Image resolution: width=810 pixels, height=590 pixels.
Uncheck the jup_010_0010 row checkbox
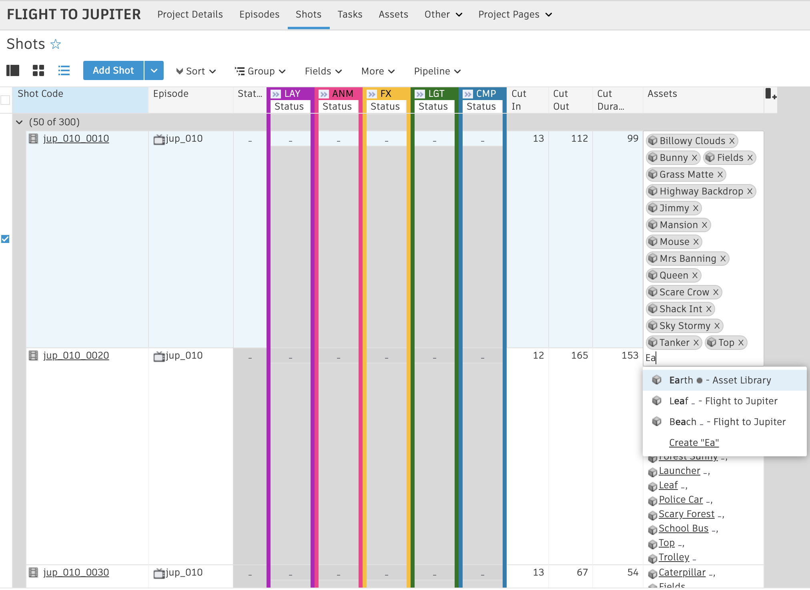5,239
